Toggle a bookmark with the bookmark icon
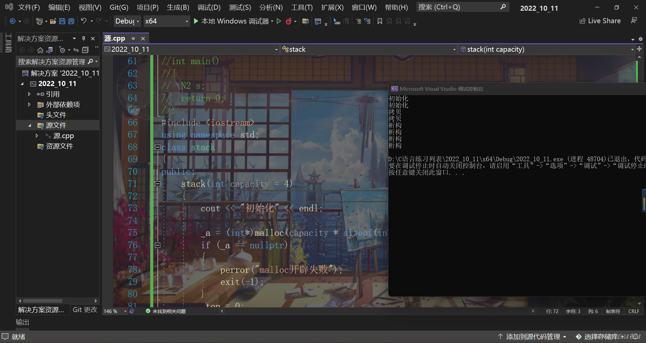This screenshot has width=646, height=343. 380,21
